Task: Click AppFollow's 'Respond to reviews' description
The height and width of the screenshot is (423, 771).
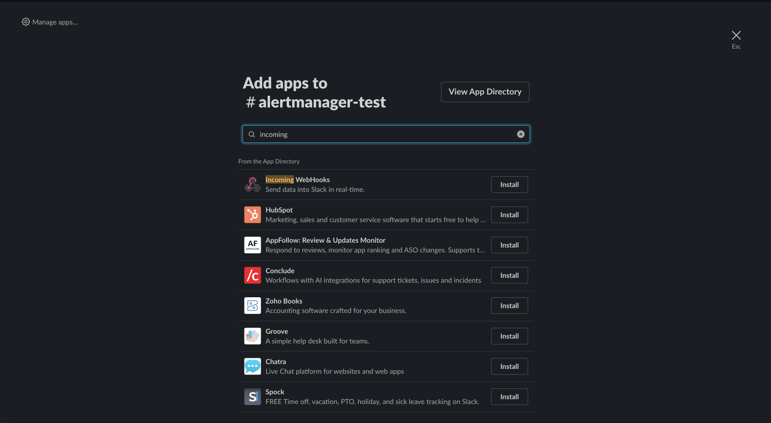Action: [x=375, y=250]
